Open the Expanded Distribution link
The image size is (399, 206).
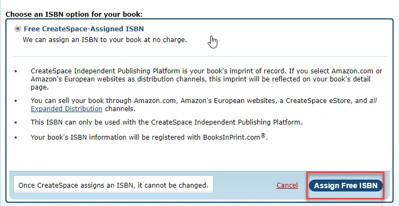66,109
